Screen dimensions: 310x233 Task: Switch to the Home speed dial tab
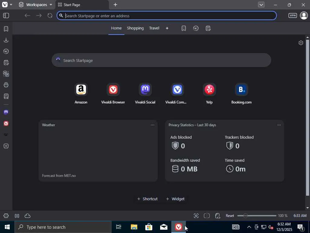click(116, 28)
